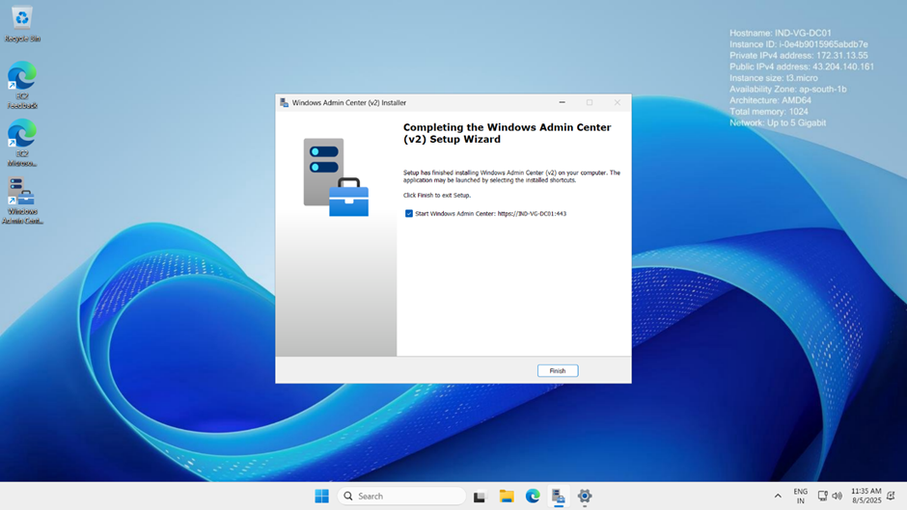Click the installer icon in the taskbar

(x=559, y=497)
